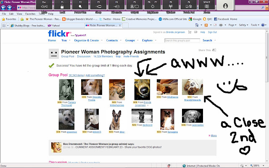
Task: Open the Facebook Home bookmark
Action: pyautogui.click(x=226, y=19)
